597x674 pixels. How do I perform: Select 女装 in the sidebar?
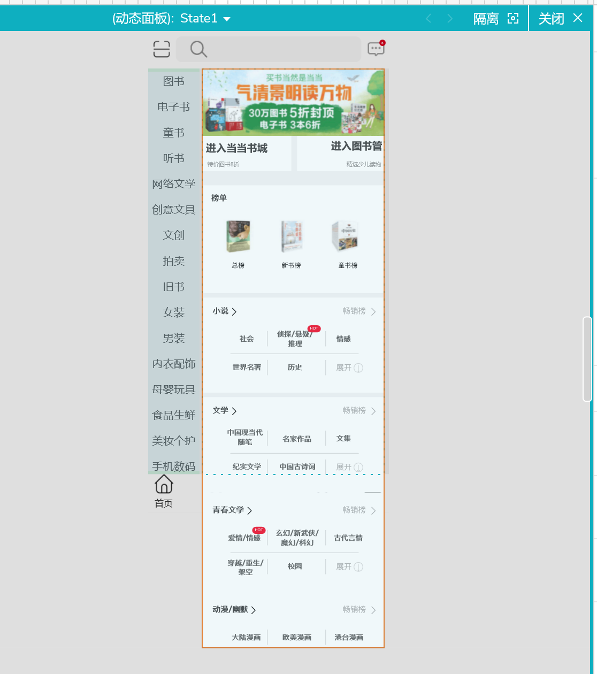click(174, 312)
